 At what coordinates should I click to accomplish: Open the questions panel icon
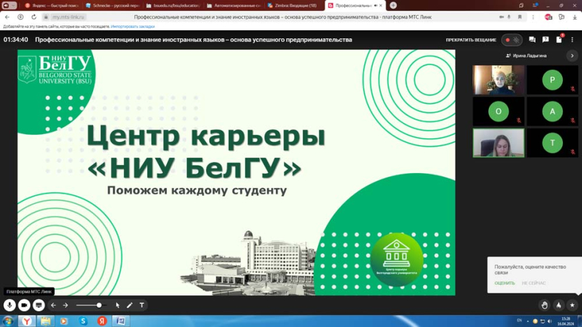pyautogui.click(x=545, y=40)
